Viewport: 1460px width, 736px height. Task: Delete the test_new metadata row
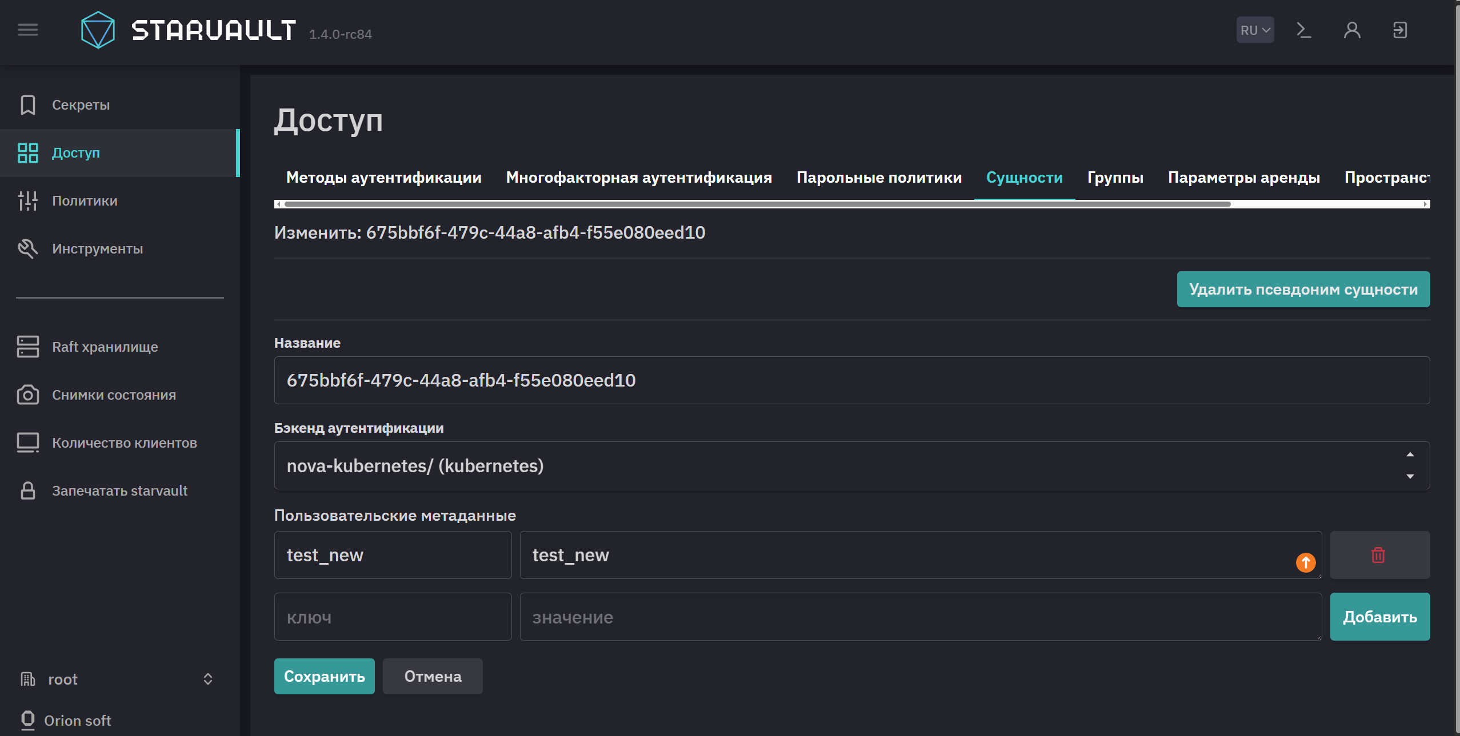click(x=1379, y=555)
